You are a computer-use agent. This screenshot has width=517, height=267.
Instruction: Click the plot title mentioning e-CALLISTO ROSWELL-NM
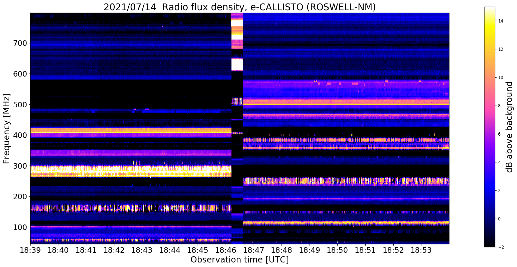tap(239, 7)
